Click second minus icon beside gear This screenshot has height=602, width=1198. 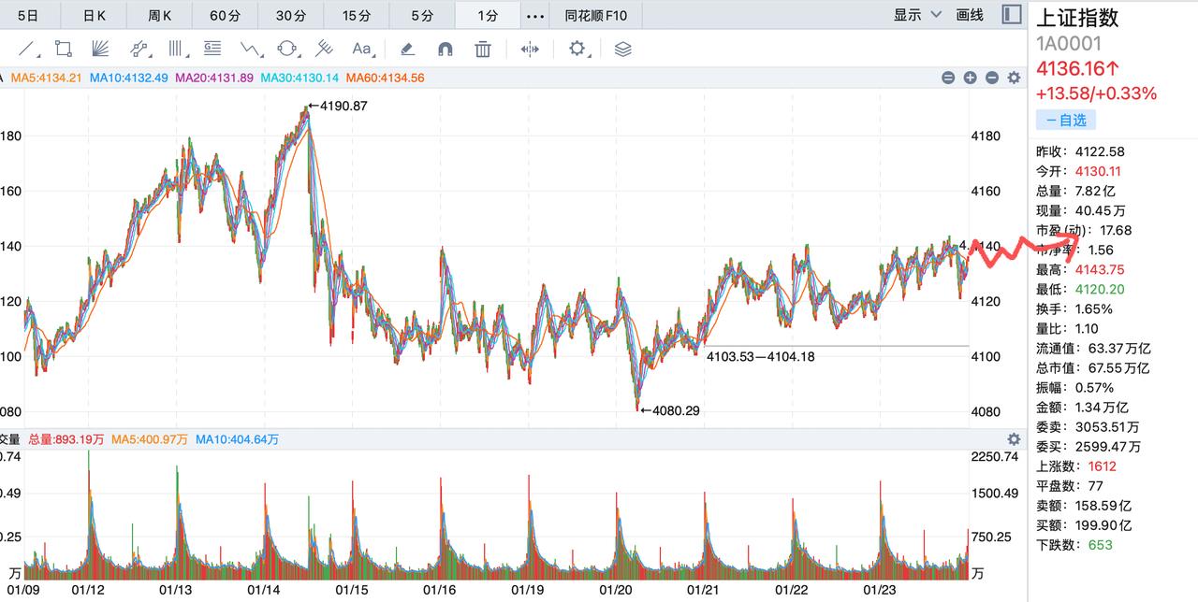coord(992,79)
